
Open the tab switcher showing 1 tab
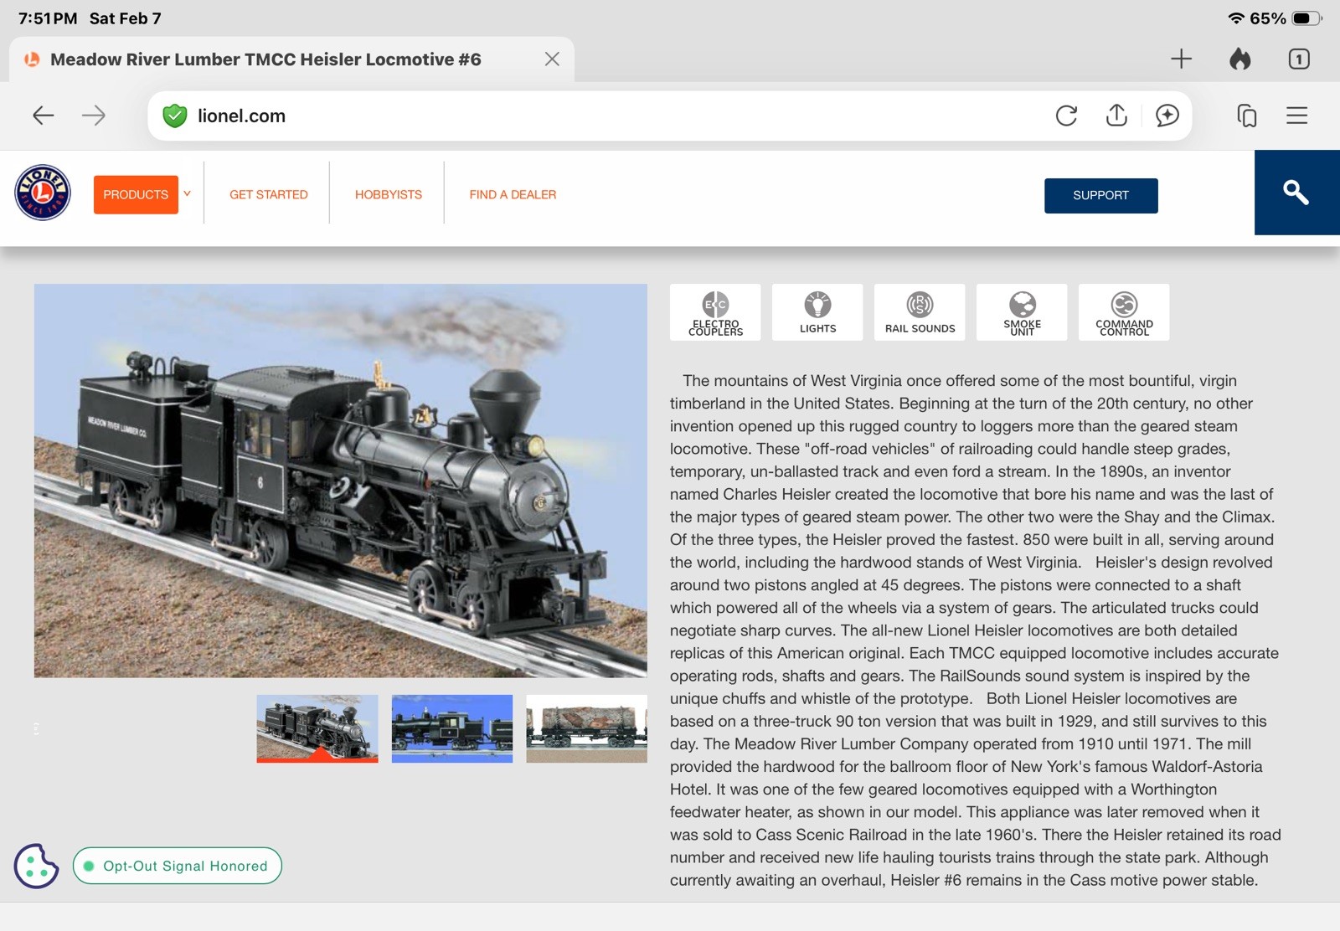click(x=1299, y=59)
